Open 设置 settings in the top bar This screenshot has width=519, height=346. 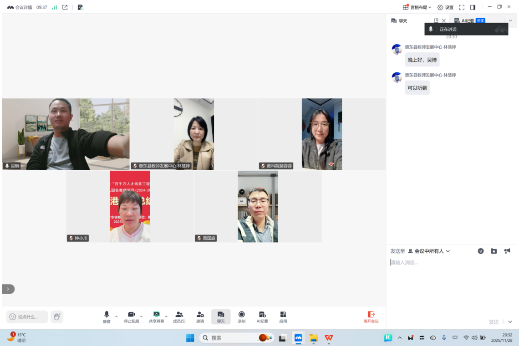coord(445,7)
